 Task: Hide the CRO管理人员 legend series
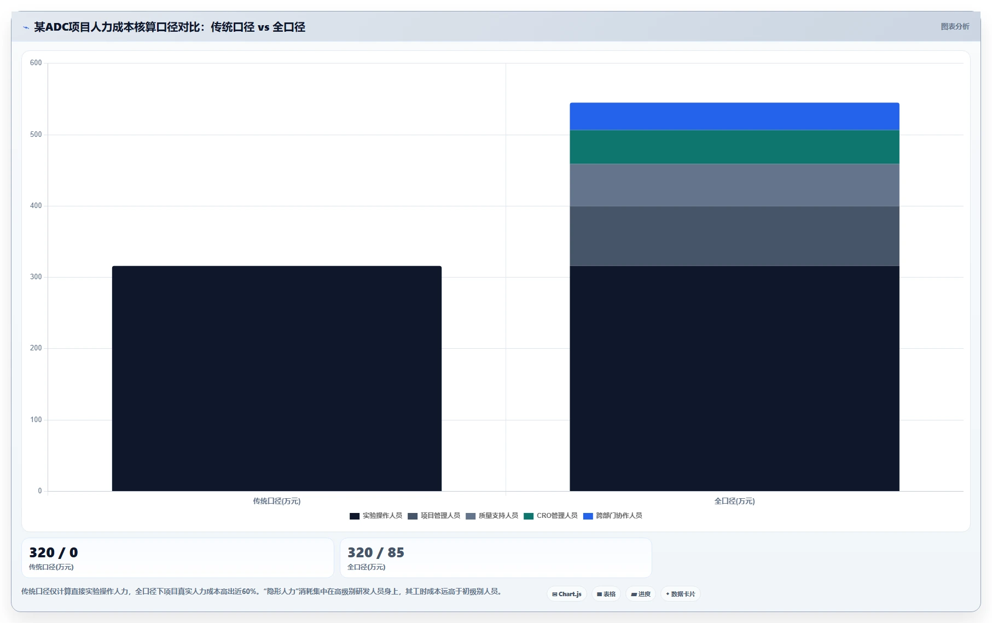(x=550, y=516)
